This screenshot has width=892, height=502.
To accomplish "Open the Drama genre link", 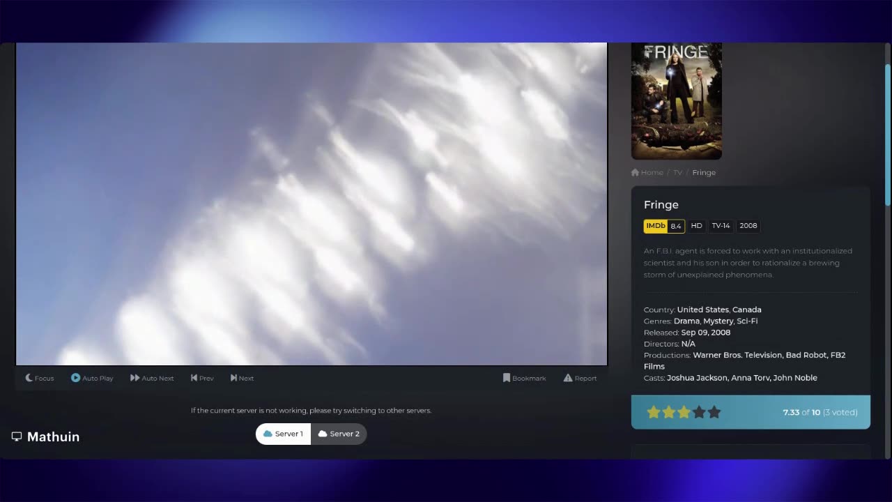I will tap(686, 321).
